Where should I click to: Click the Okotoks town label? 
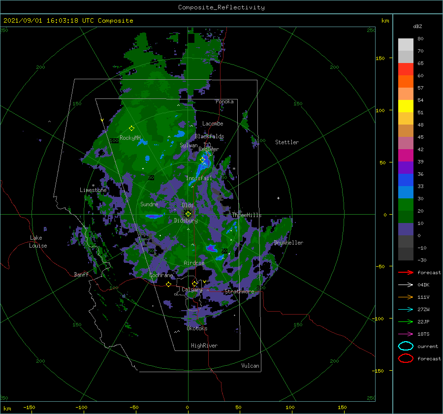coord(197,328)
